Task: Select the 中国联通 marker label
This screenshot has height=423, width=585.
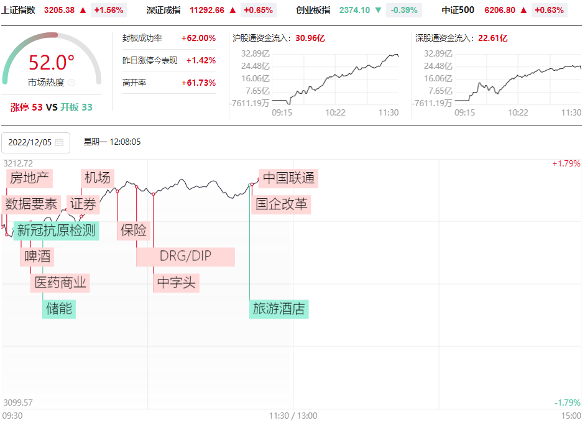Action: (x=288, y=178)
